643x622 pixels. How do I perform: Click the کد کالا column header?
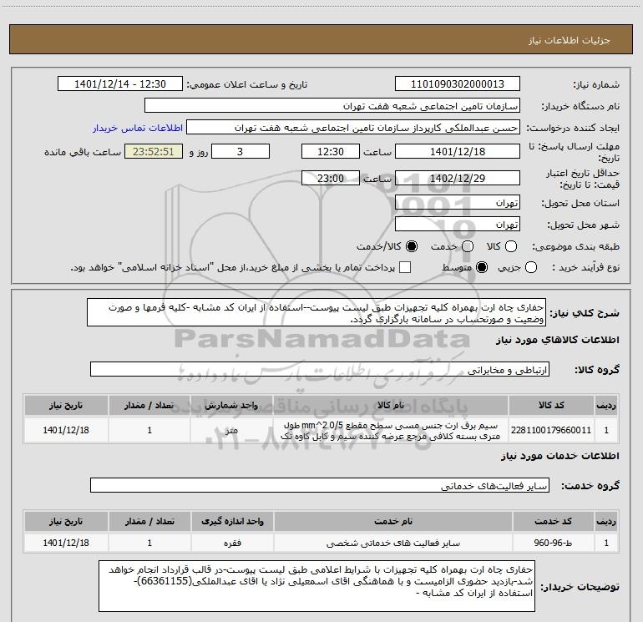coord(551,405)
